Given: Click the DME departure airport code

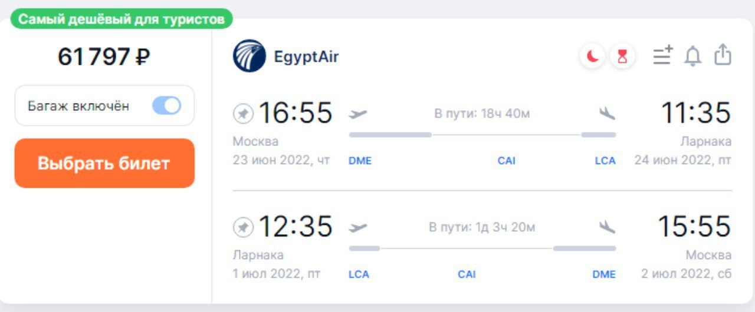Looking at the screenshot, I should tap(360, 161).
